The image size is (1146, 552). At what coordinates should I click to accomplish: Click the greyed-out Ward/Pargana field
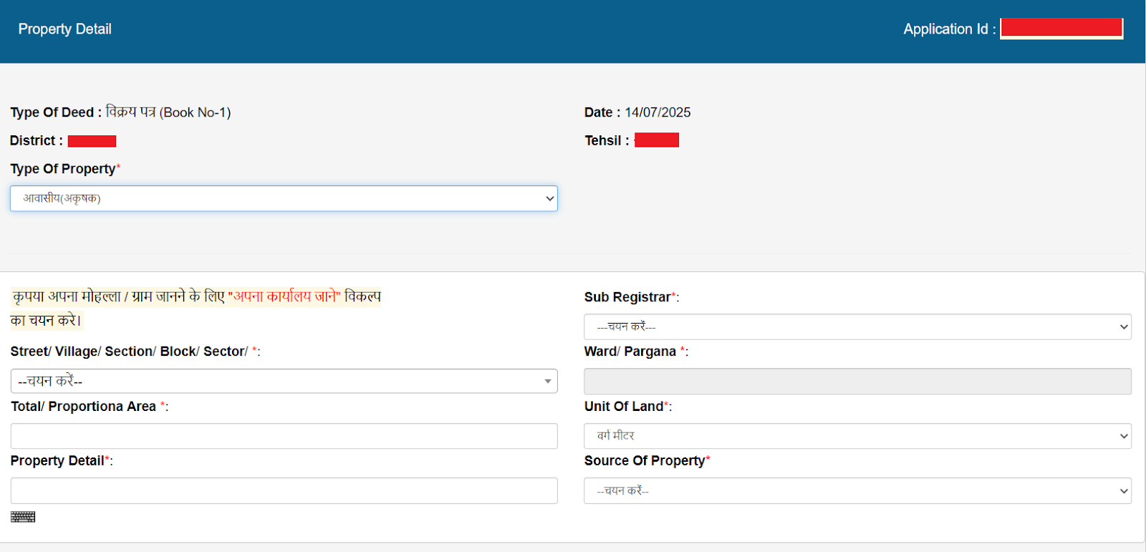[857, 382]
